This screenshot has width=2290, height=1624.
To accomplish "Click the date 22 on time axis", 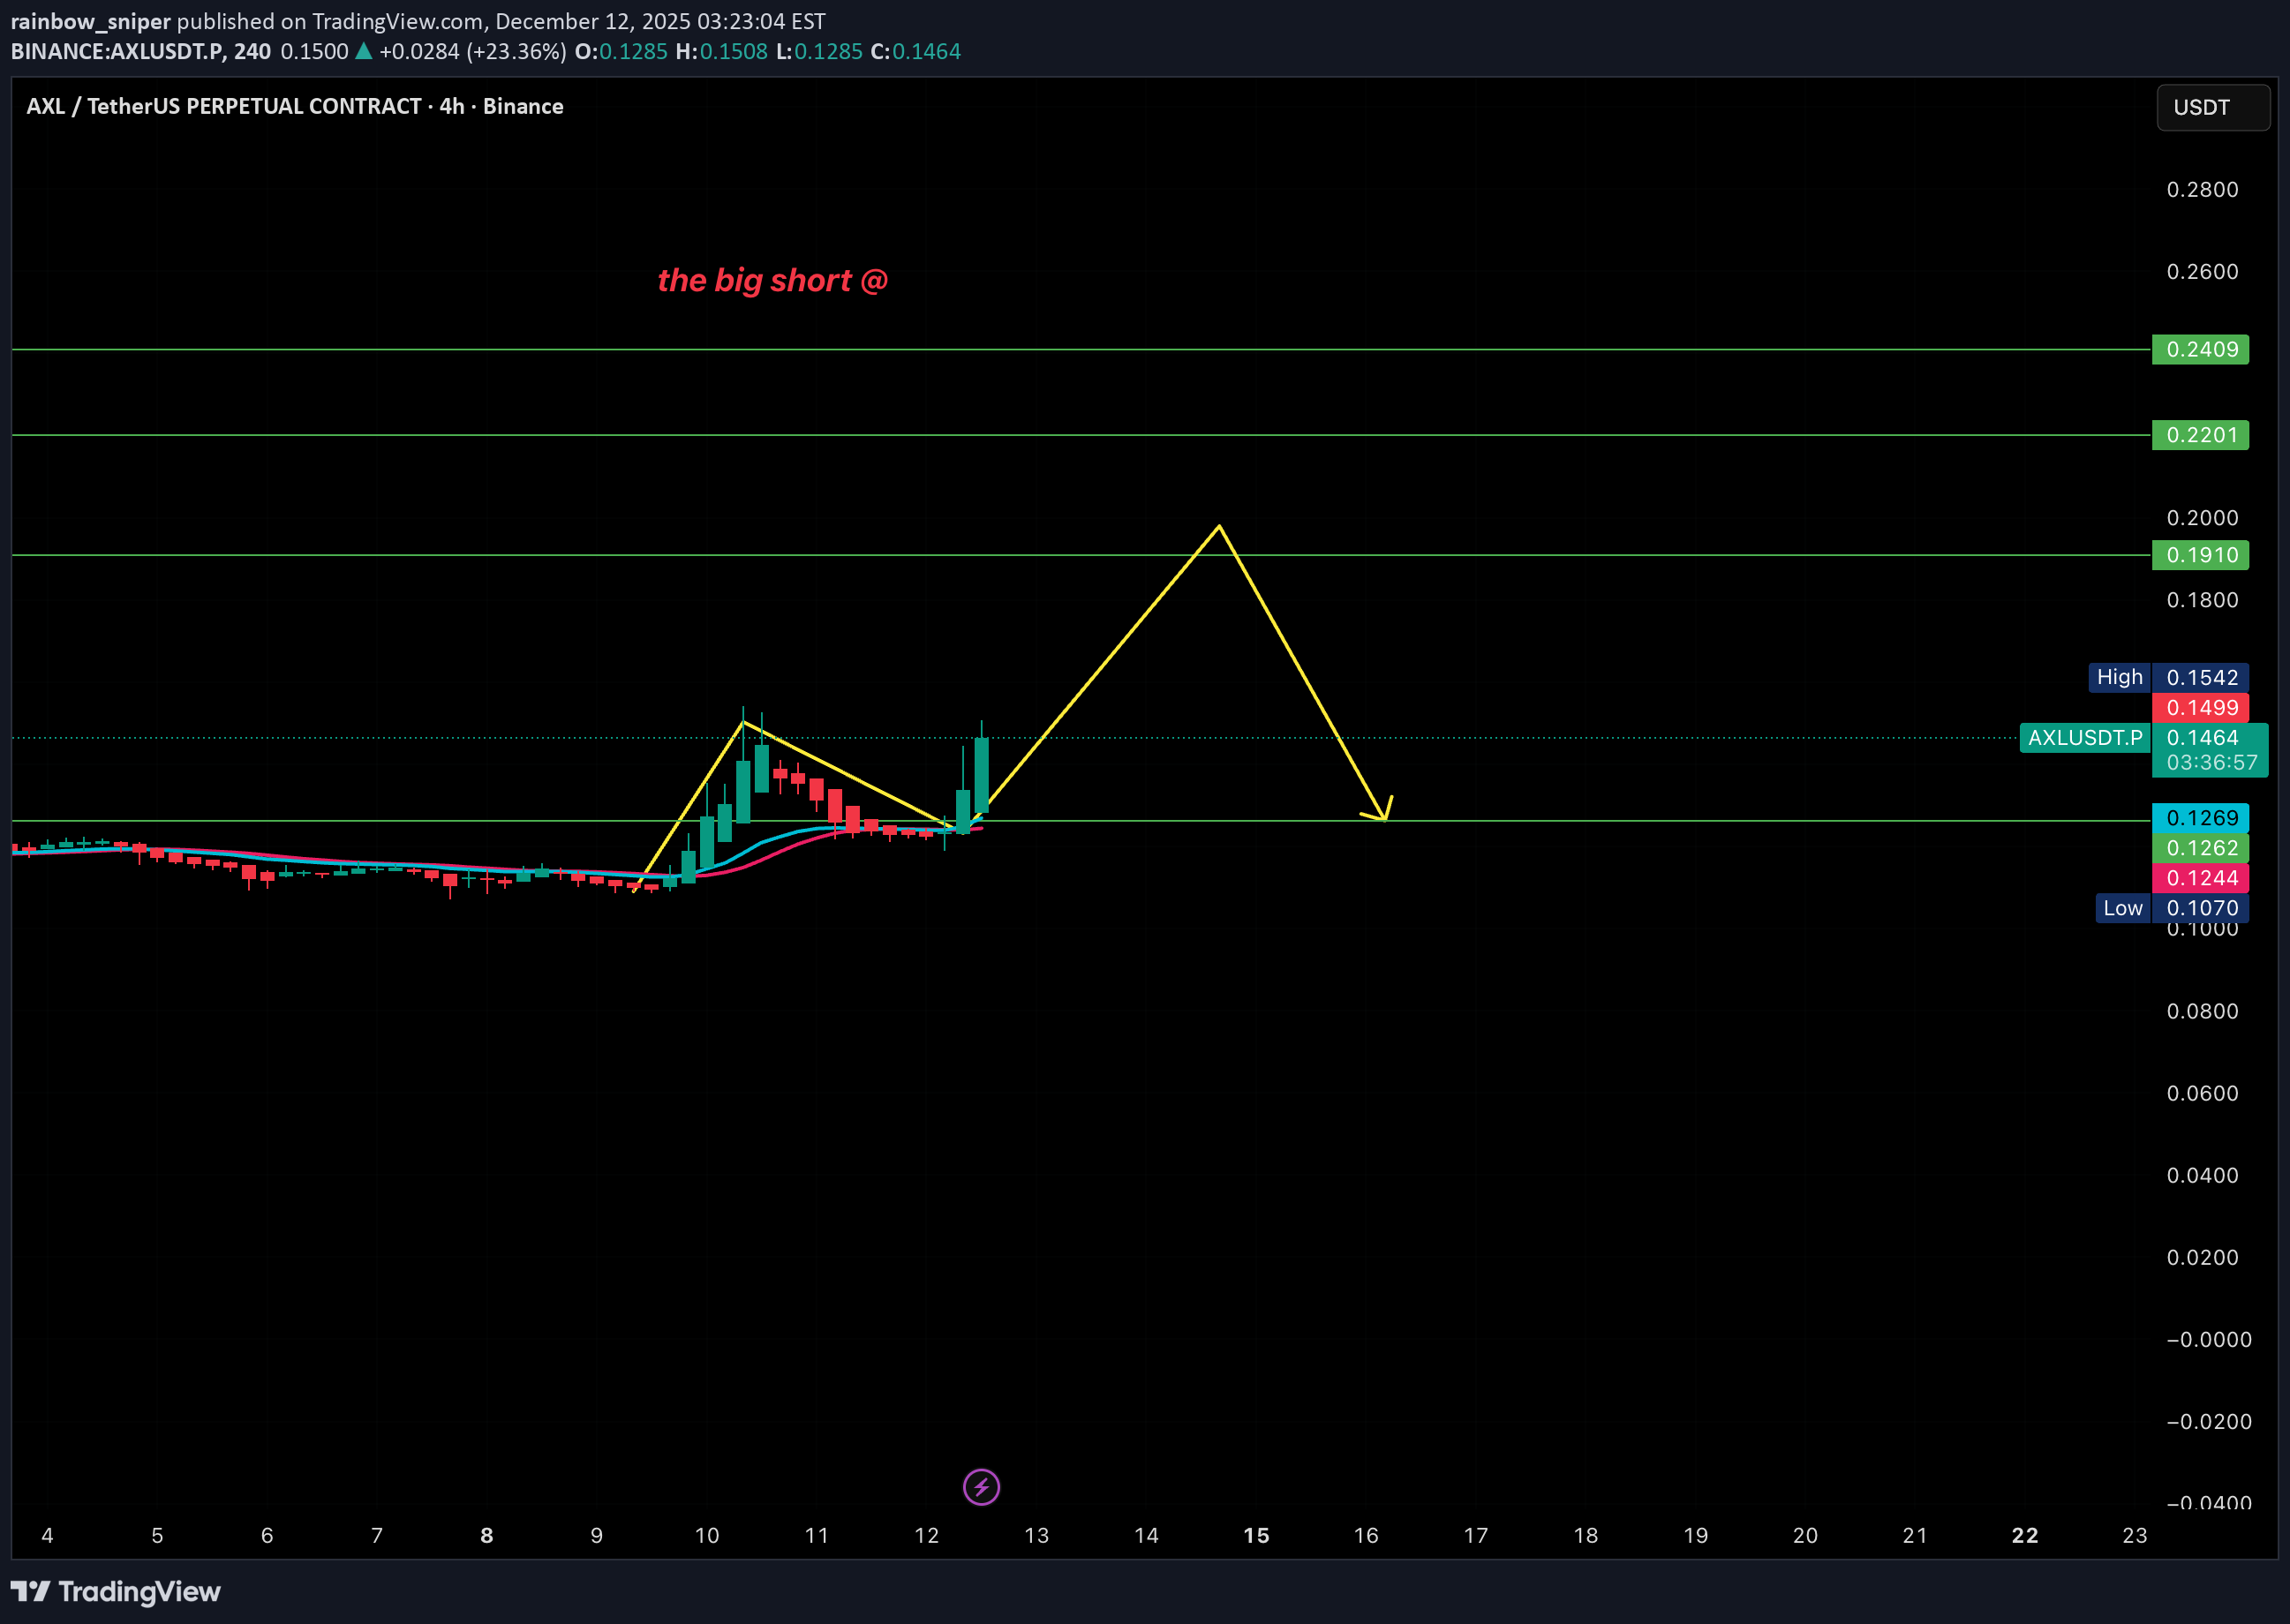I will click(2024, 1535).
